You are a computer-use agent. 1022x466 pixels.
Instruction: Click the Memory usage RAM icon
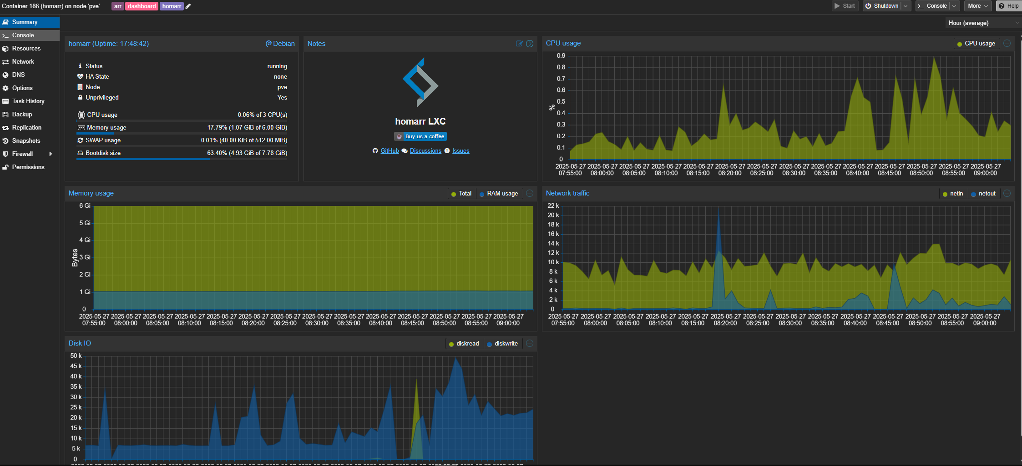tap(81, 127)
